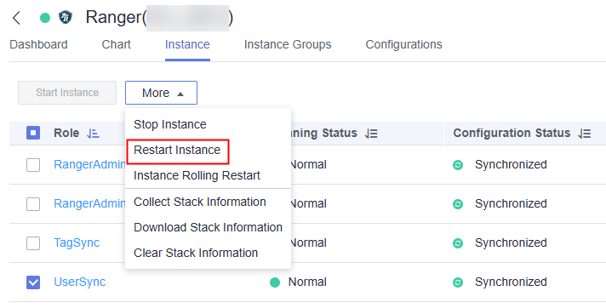This screenshot has height=308, width=606.
Task: Click the green service status dot
Action: click(x=45, y=18)
